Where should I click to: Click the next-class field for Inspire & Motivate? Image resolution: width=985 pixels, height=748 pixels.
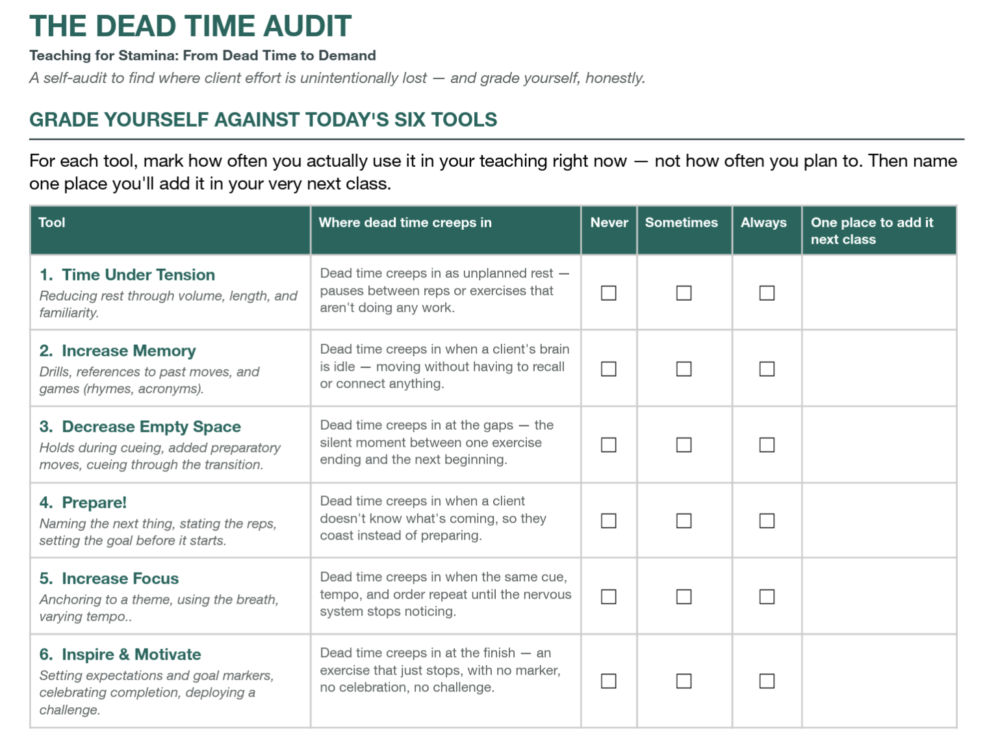point(879,681)
